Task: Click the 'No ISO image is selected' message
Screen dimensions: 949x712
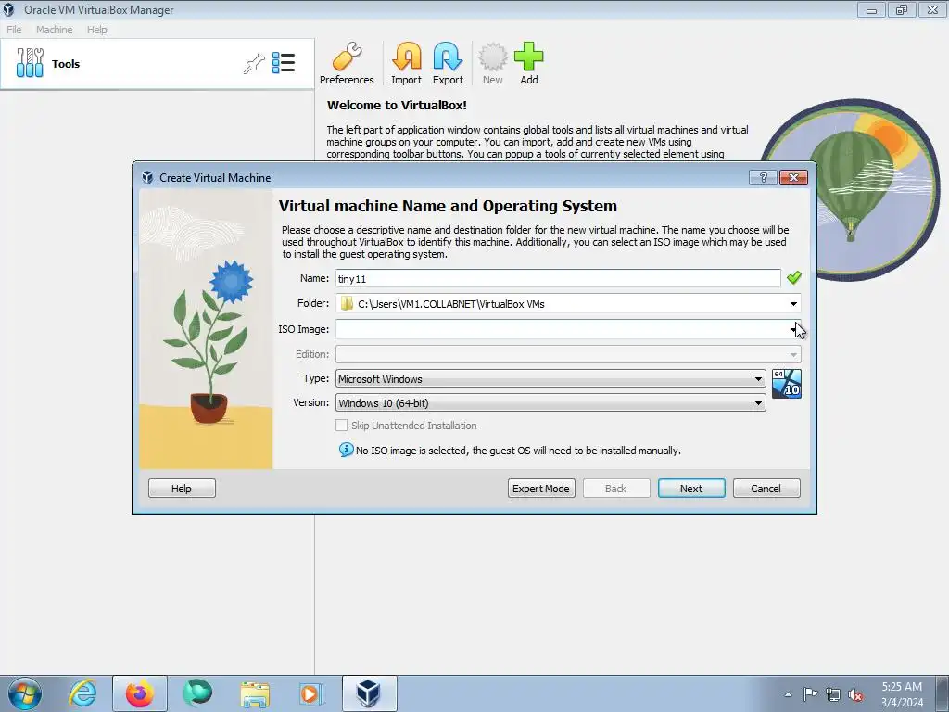Action: [x=518, y=451]
